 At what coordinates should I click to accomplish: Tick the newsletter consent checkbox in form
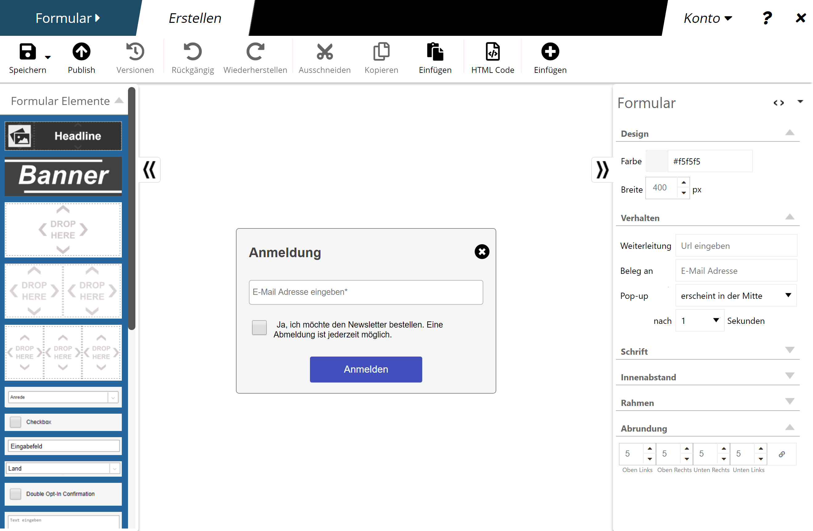click(x=259, y=328)
